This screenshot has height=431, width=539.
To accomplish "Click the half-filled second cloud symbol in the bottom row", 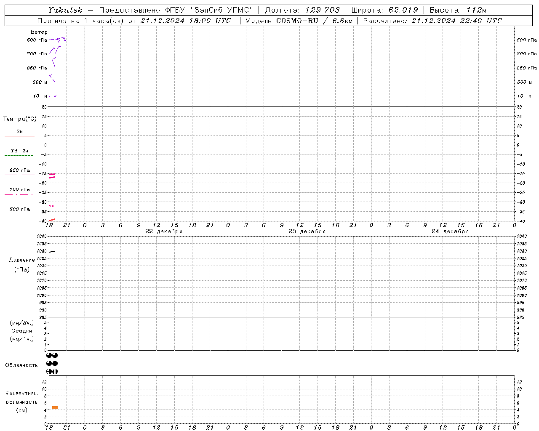I will [x=55, y=372].
